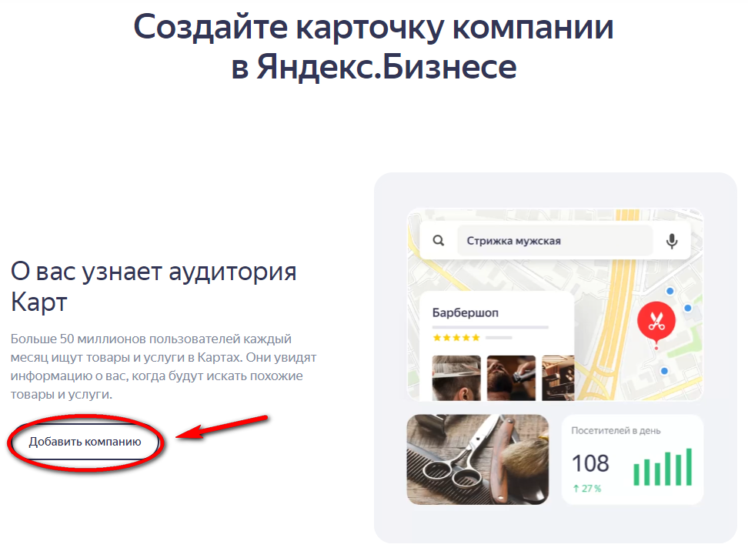748x551 pixels.
Task: Click the microphone voice search icon
Action: point(672,241)
